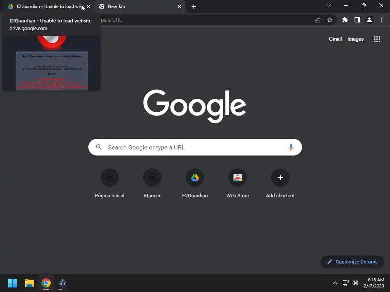The height and width of the screenshot is (292, 390).
Task: Open the tab search chevron
Action: click(329, 5)
